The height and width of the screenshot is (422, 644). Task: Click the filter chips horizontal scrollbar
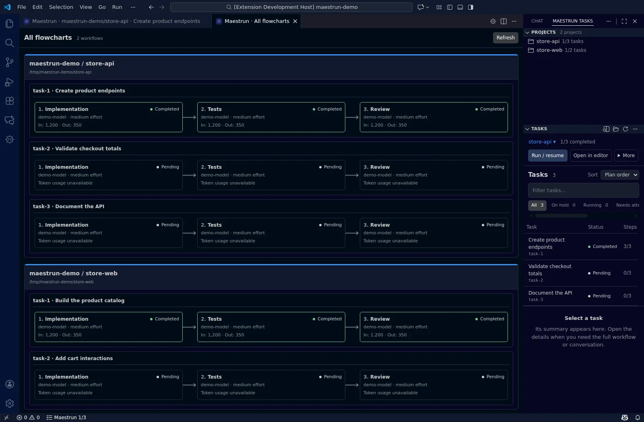click(x=561, y=216)
